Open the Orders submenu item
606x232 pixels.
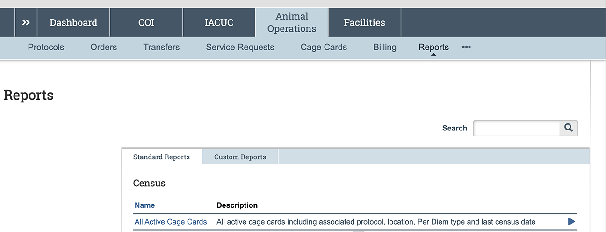coord(104,47)
